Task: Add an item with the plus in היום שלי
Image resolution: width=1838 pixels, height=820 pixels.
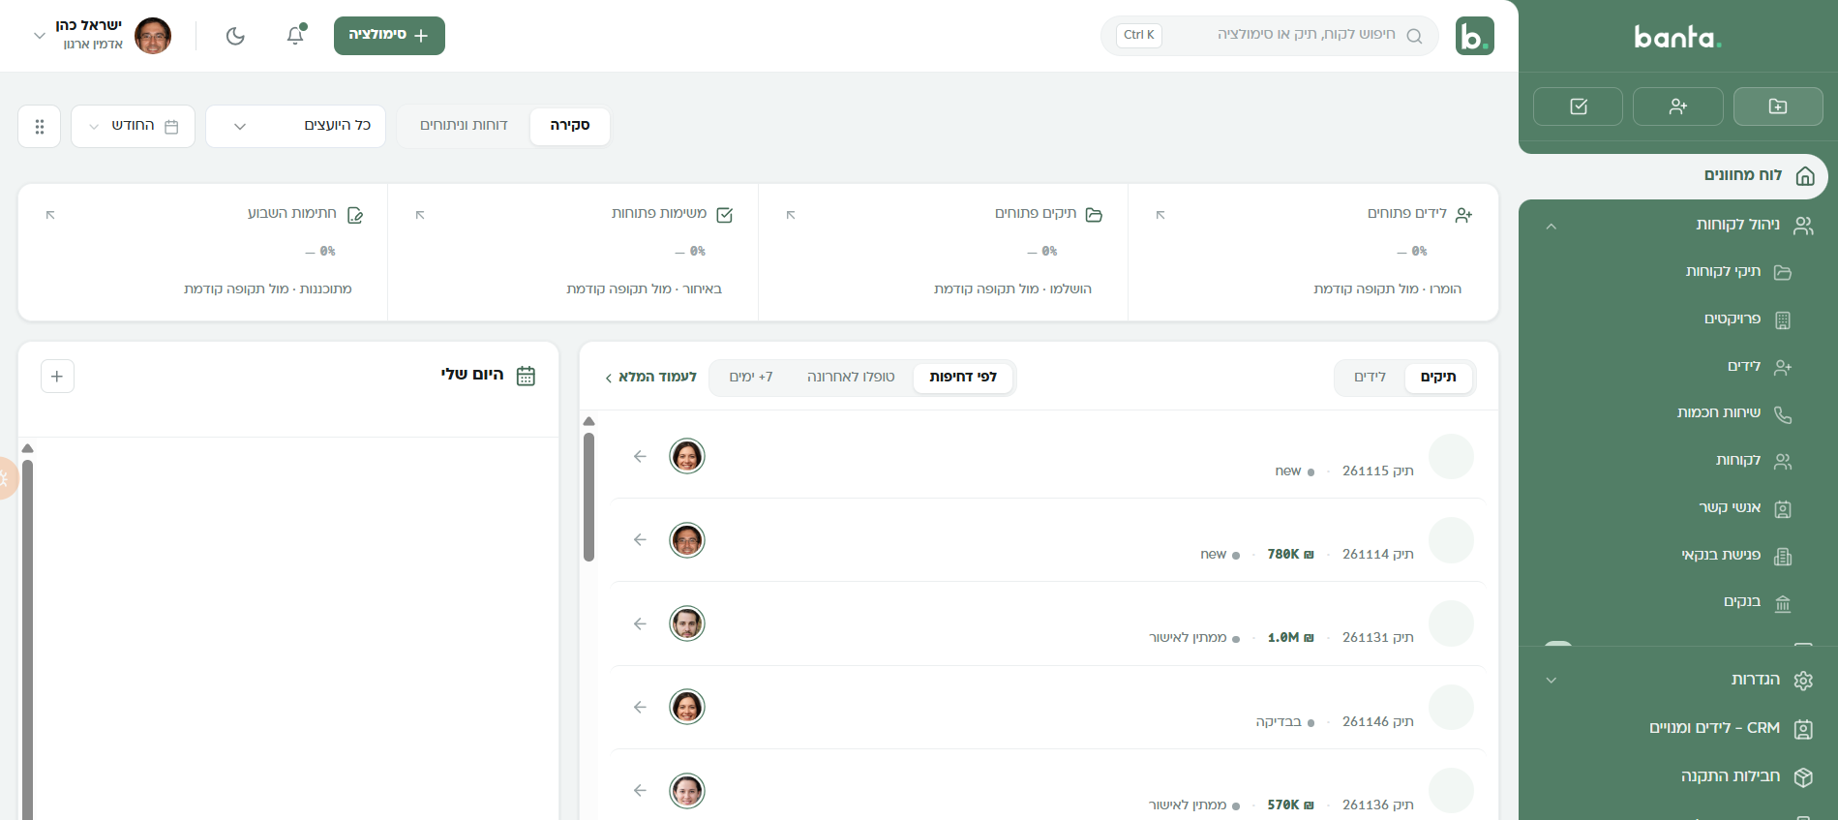Action: pos(57,377)
